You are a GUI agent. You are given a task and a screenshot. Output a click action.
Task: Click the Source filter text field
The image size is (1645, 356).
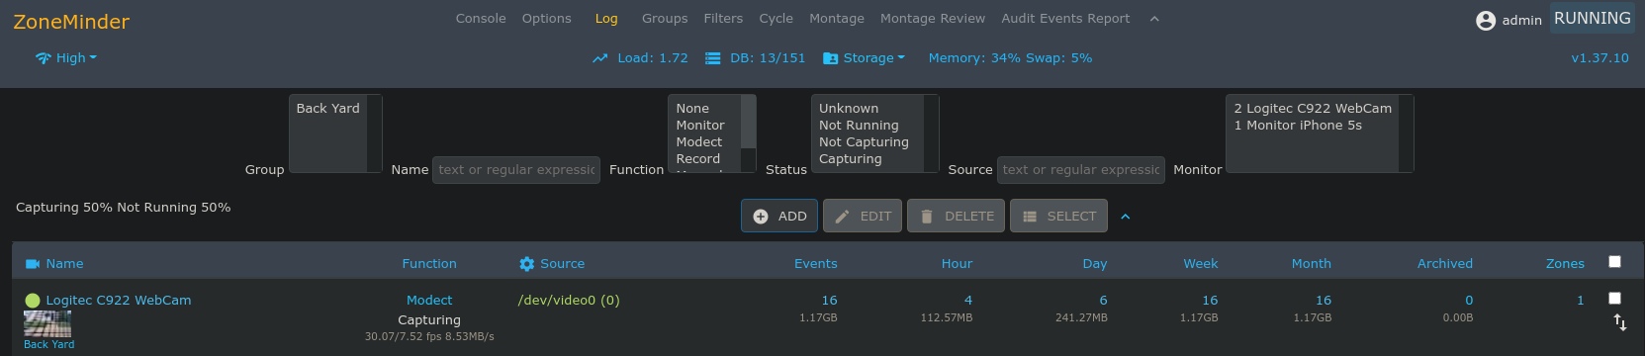[1081, 170]
